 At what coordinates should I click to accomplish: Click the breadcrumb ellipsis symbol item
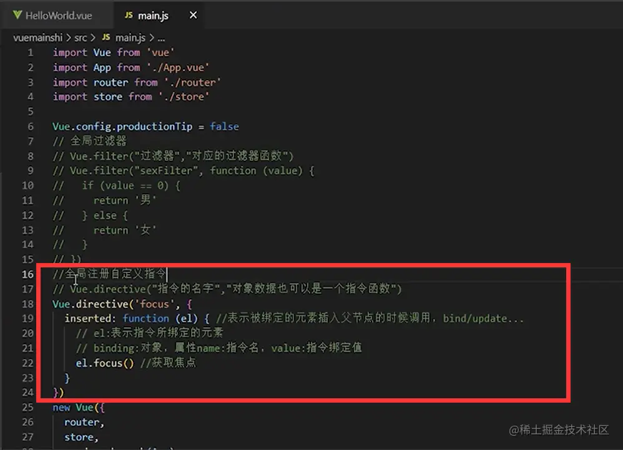tap(161, 39)
